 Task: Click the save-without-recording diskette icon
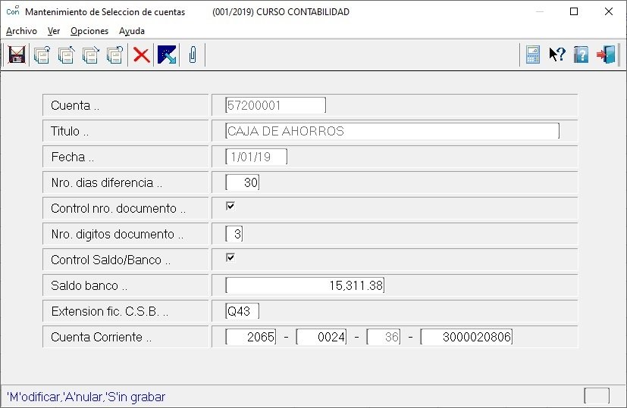(x=17, y=55)
